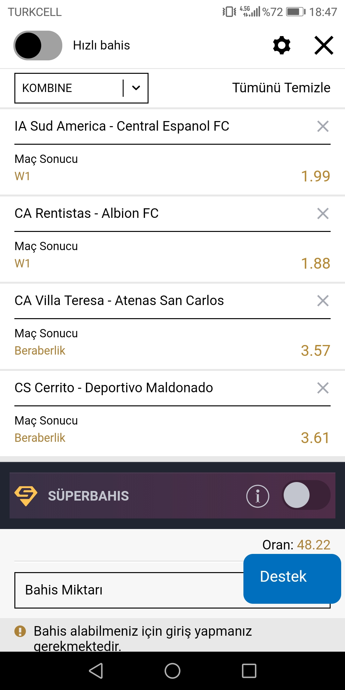Expand the KOMBINE bet type dropdown
This screenshot has height=690, width=345.
point(81,88)
